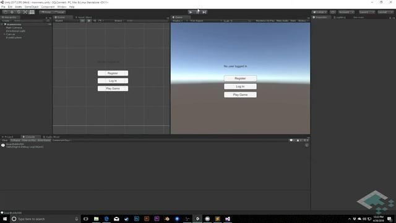Click the Pause button in toolbar
Viewport: 396px width, 223px height.
[x=198, y=12]
